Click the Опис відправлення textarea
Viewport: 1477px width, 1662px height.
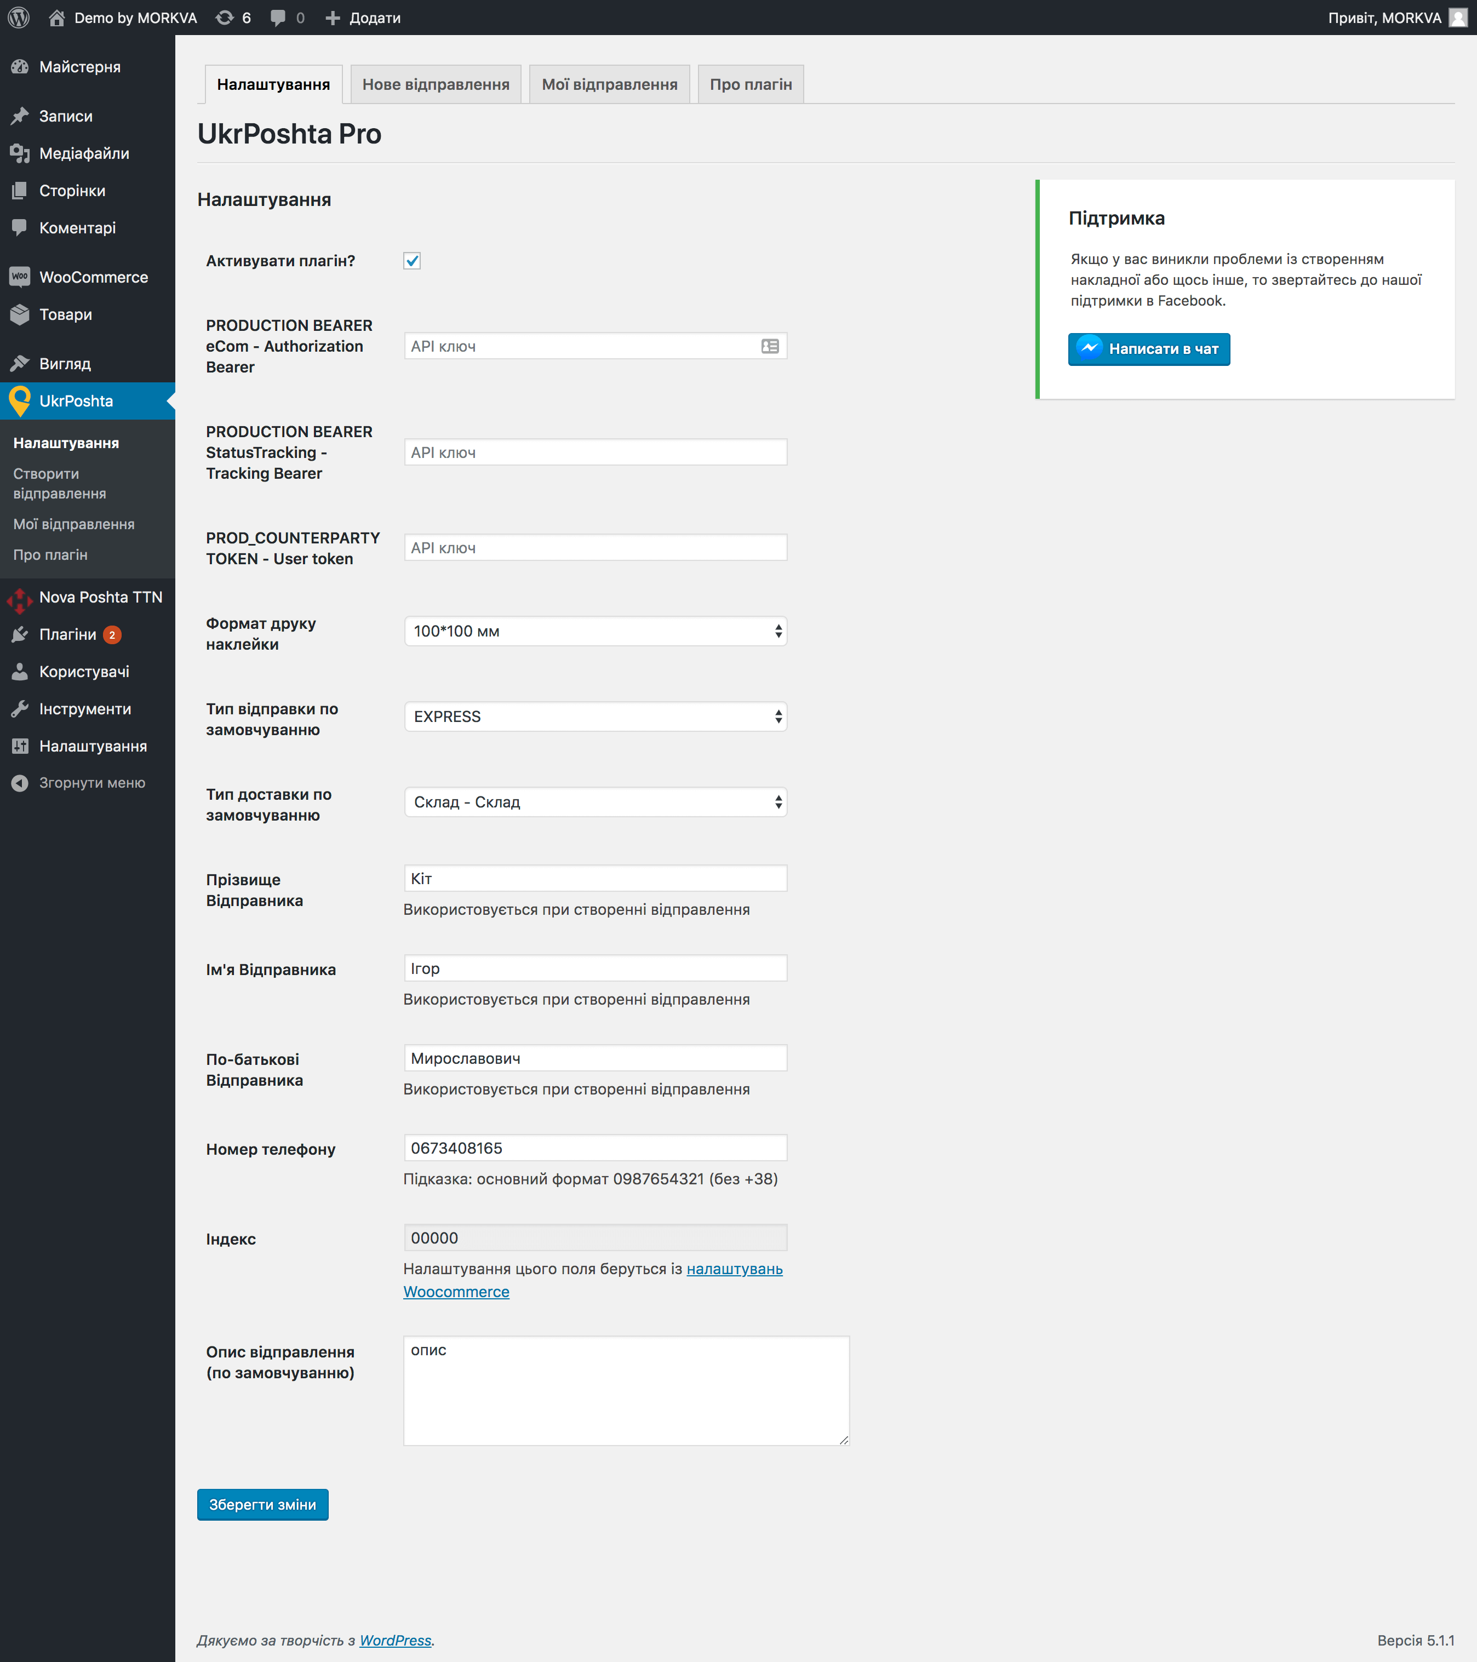(626, 1391)
